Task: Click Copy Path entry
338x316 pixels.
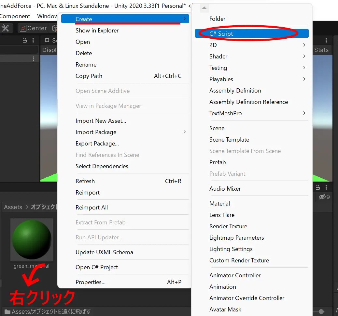Action: [125, 76]
